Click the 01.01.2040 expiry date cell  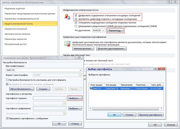(x=156, y=88)
